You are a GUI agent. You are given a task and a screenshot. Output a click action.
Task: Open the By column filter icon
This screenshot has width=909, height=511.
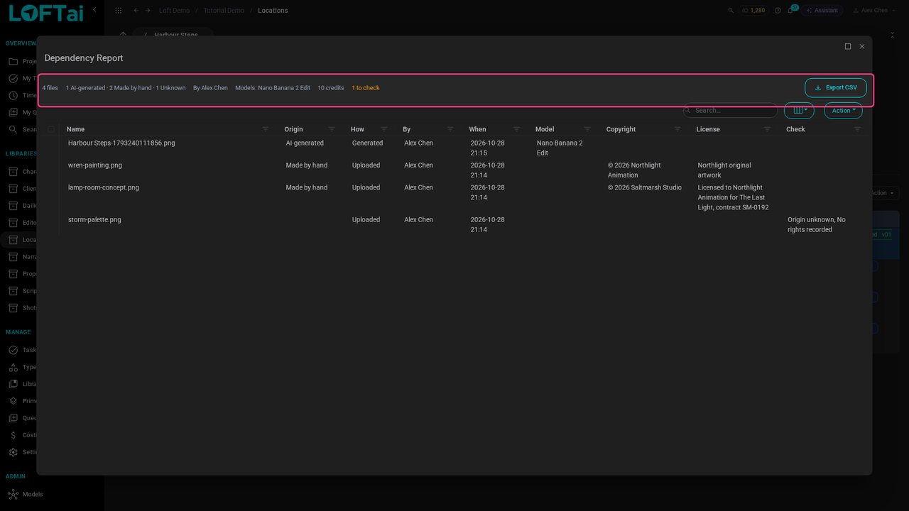450,129
